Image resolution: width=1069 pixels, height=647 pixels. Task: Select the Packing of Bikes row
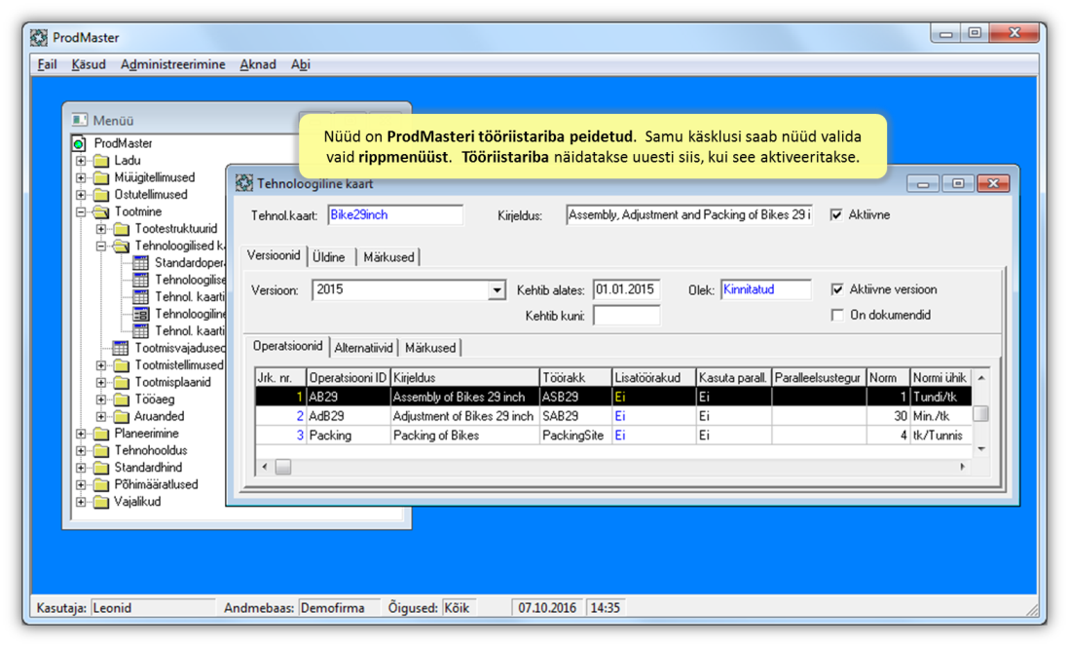[613, 435]
